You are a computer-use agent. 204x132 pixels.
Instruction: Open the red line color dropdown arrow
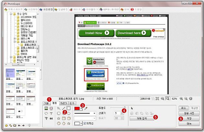coord(81,108)
